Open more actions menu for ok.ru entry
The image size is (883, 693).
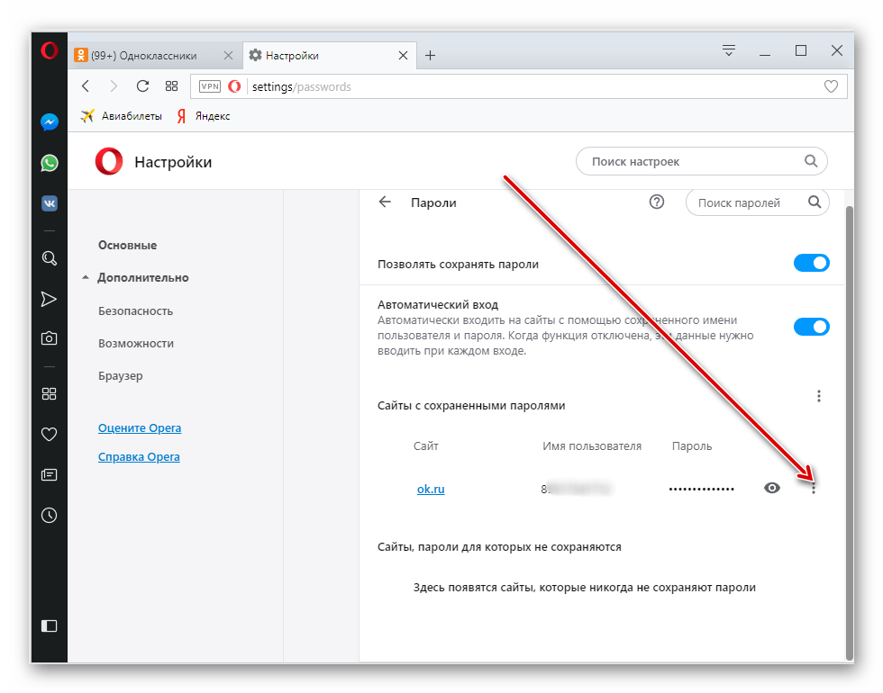[x=814, y=488]
